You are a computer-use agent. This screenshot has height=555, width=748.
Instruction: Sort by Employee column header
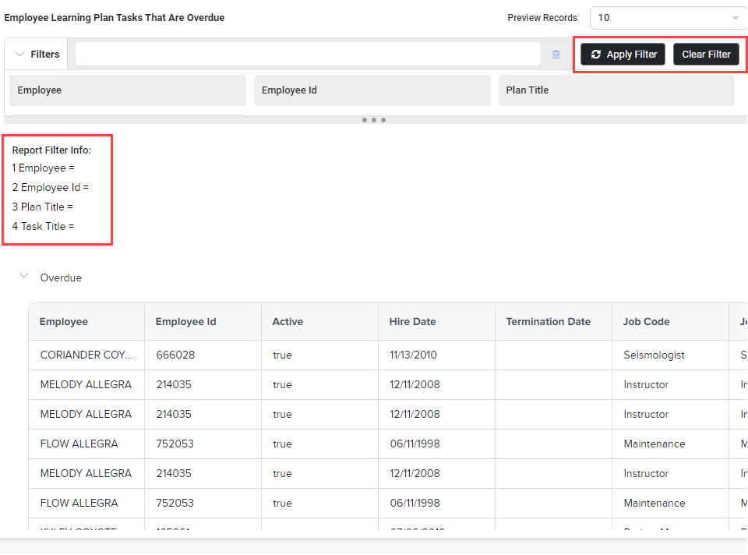[86, 322]
